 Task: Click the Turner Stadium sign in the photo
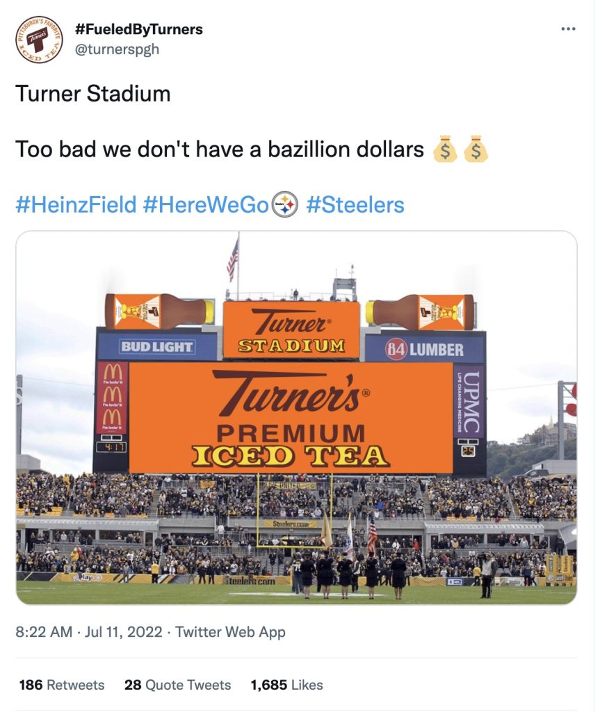click(291, 330)
